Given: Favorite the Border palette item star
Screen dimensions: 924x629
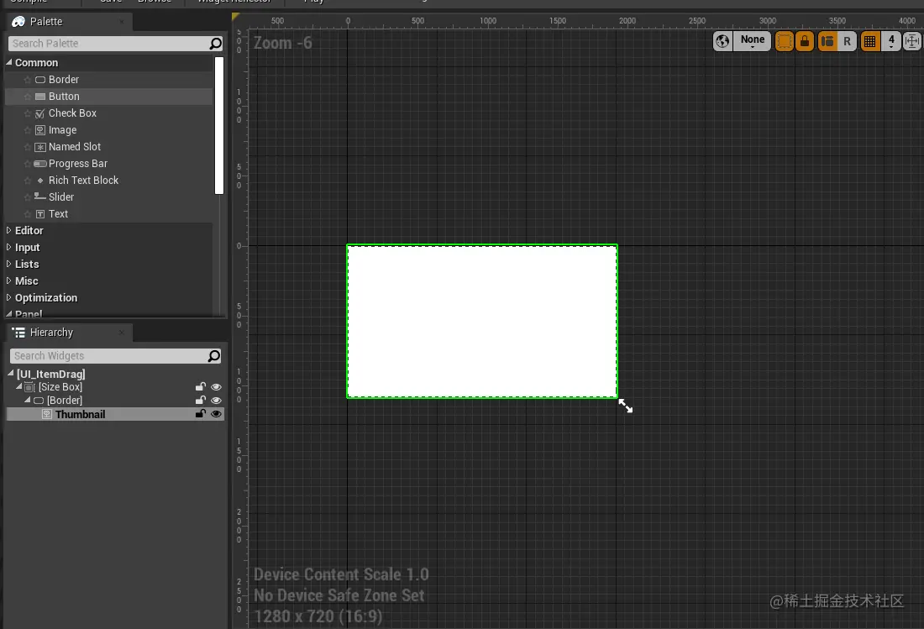Looking at the screenshot, I should pyautogui.click(x=27, y=80).
